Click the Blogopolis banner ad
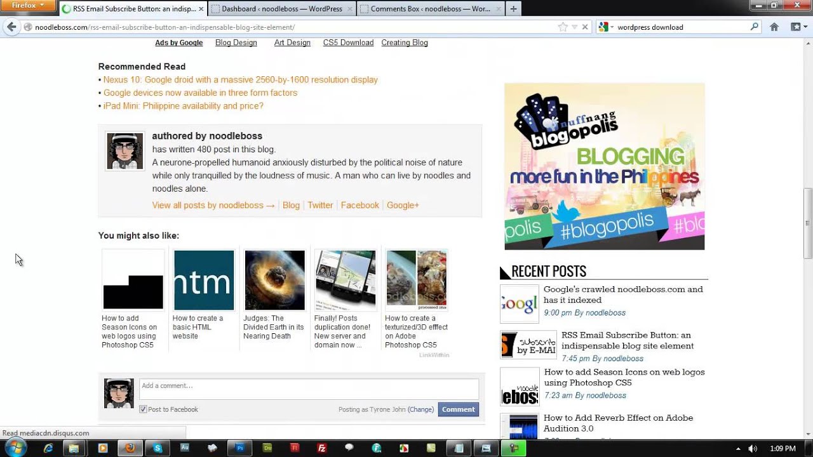Viewport: 813px width, 457px height. pos(604,166)
